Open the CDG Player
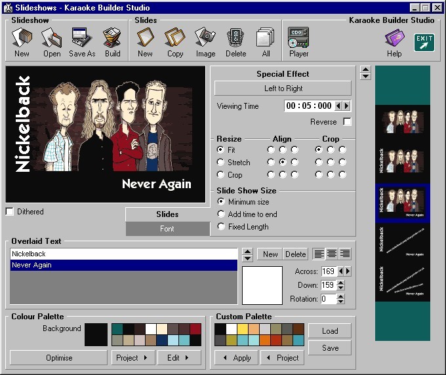 coord(298,41)
